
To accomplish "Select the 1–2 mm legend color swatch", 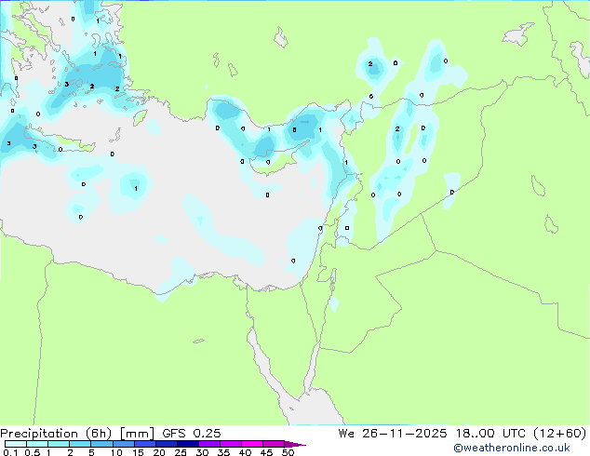I will [59, 444].
